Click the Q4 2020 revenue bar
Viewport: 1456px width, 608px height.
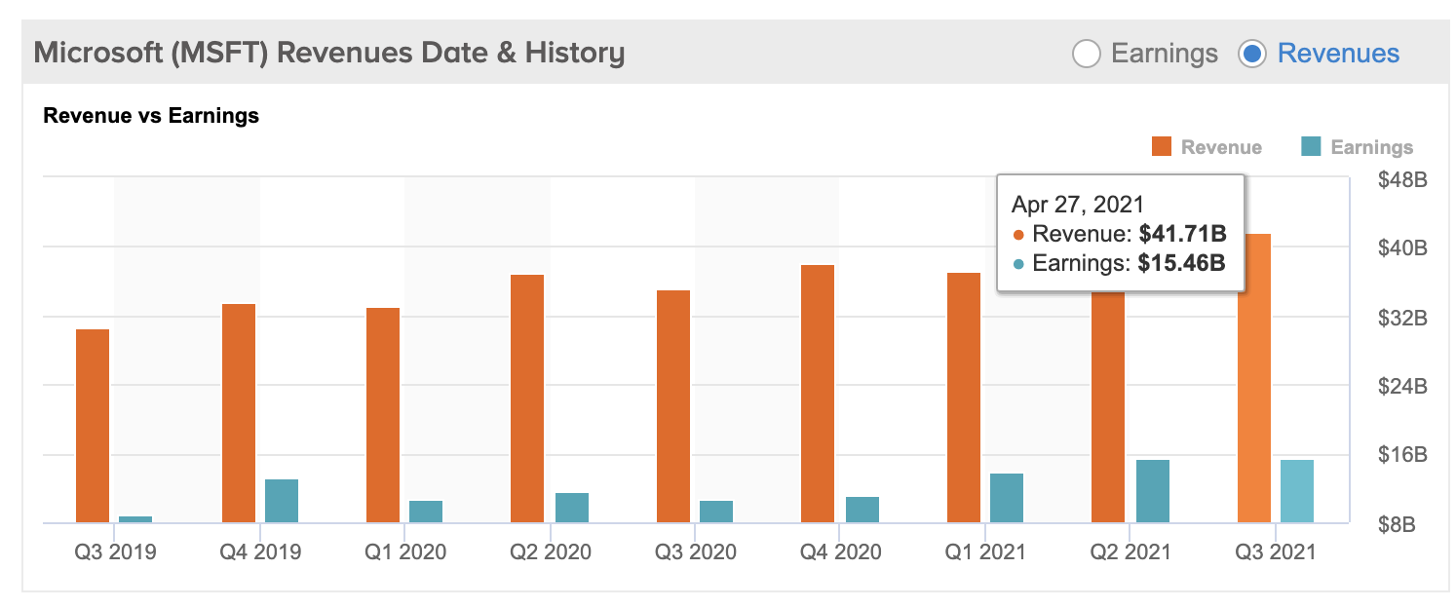[818, 394]
